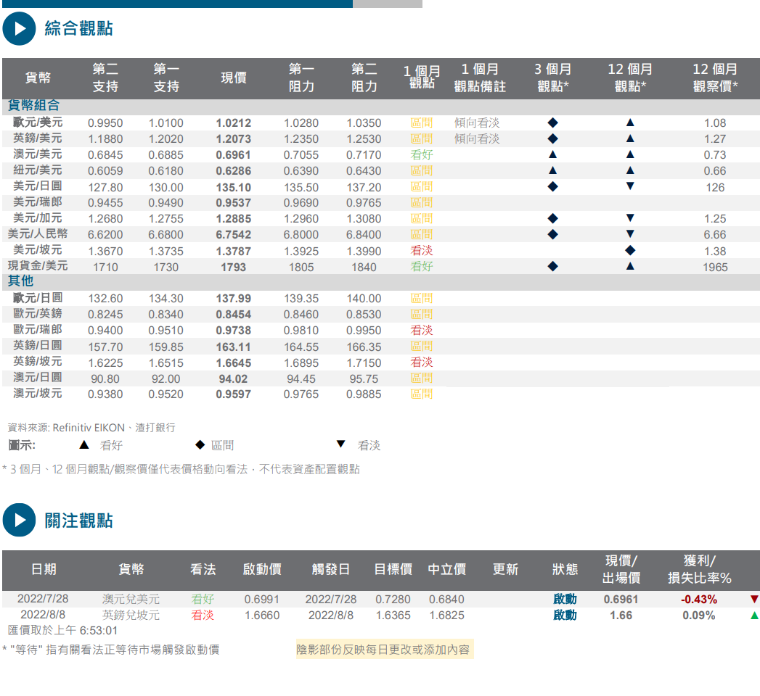Screen dimensions: 760x696
Task: Click the play icon beside 關注觀點
Action: click(19, 520)
